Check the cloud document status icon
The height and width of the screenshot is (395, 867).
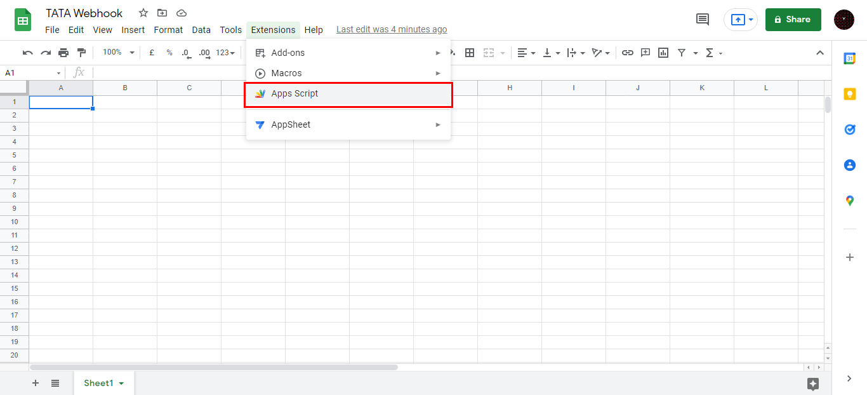coord(182,13)
